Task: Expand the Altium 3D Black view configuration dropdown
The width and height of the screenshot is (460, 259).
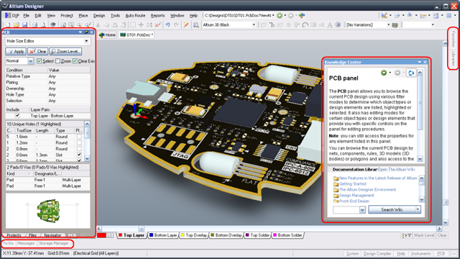Action: tap(254, 25)
